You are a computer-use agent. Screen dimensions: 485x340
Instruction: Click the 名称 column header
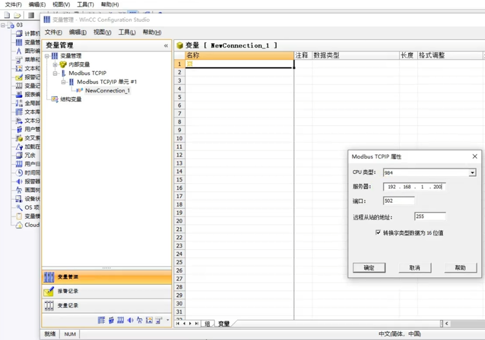point(239,56)
